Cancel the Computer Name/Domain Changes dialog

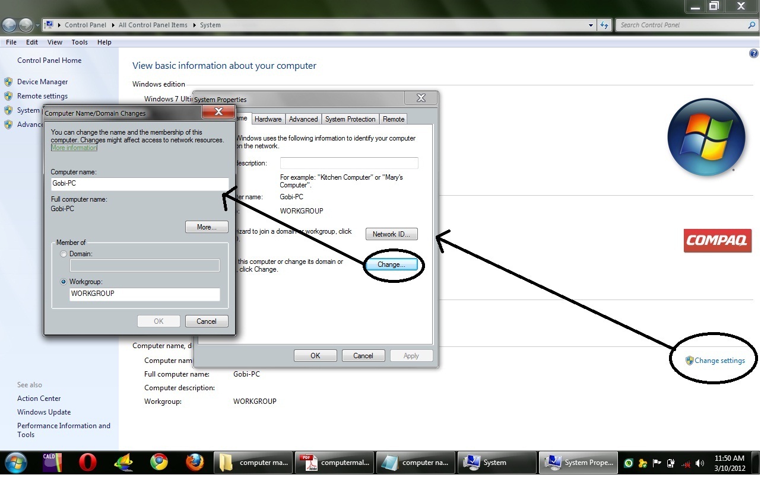tap(207, 321)
